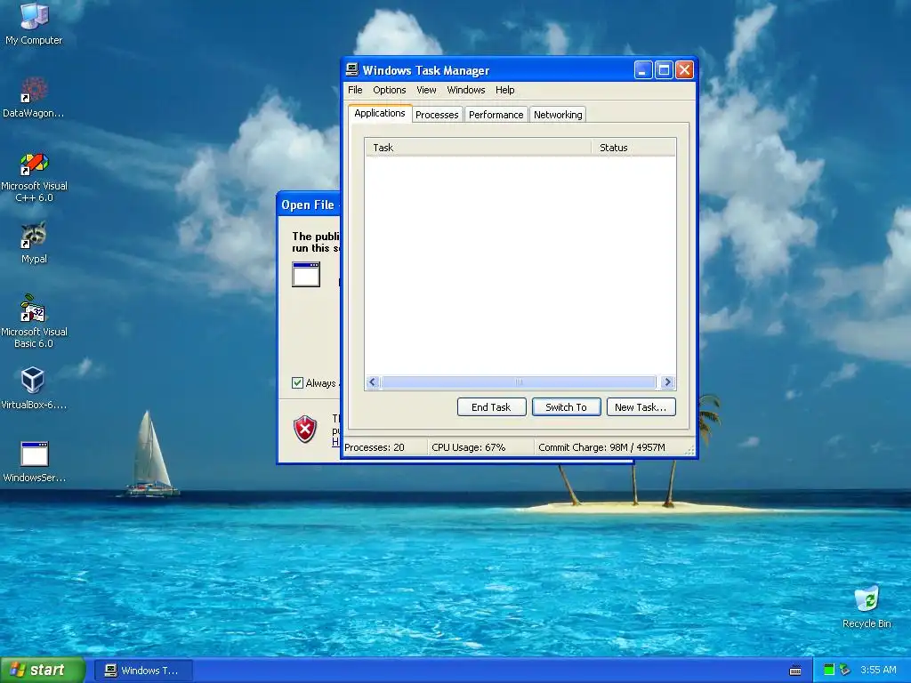
Task: Open the My Computer desktop icon
Action: click(x=34, y=23)
